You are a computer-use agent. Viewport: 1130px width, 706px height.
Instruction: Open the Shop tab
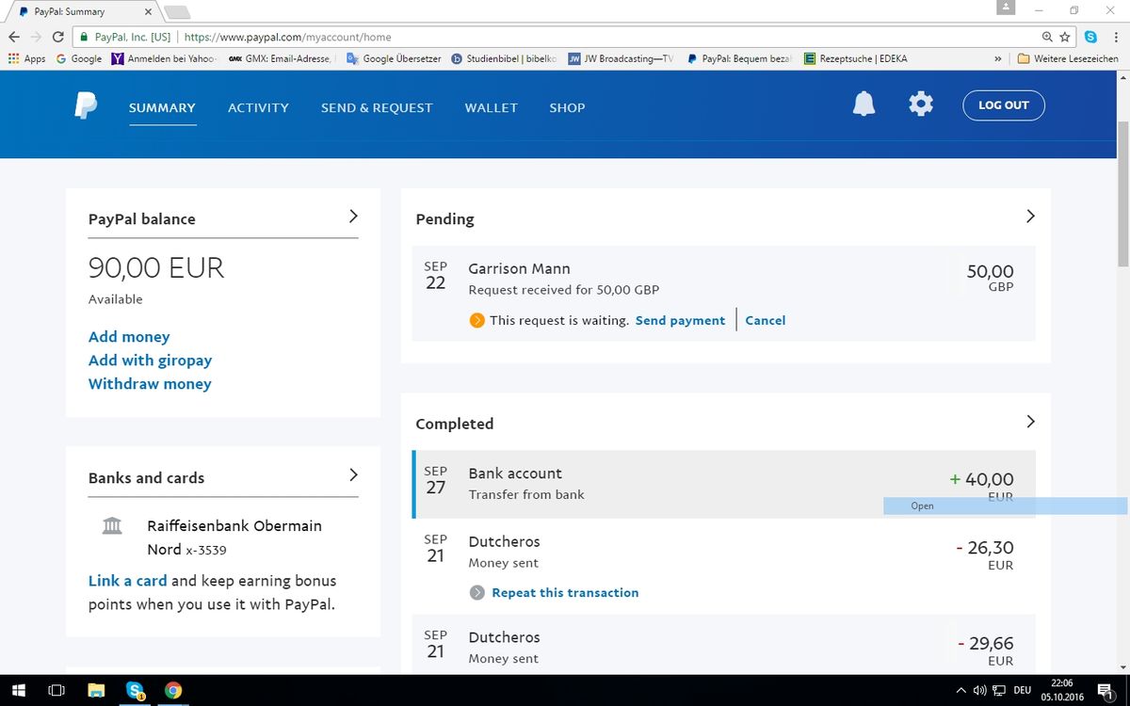pyautogui.click(x=567, y=107)
